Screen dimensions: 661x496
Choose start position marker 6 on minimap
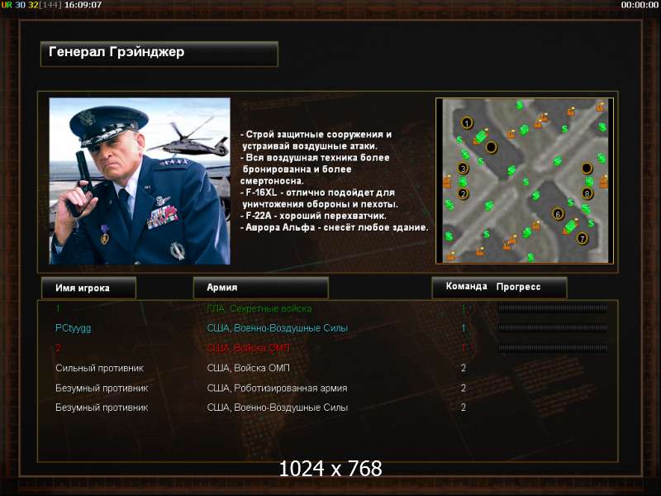point(558,214)
